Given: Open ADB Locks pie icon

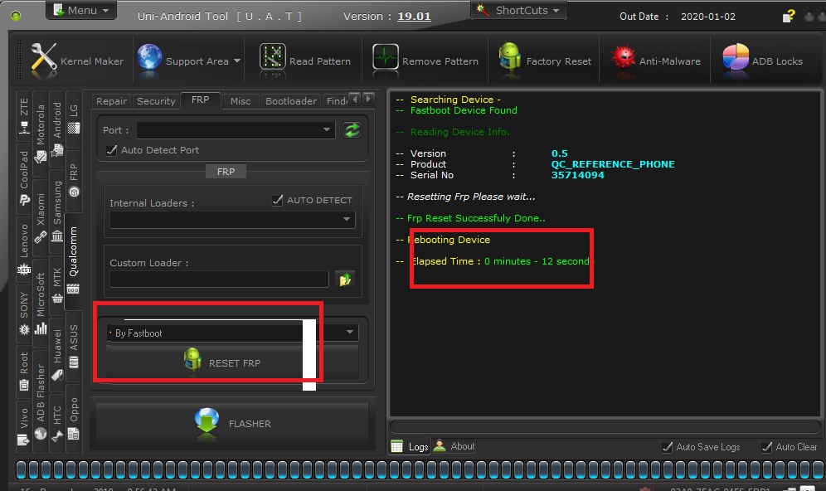Looking at the screenshot, I should coord(736,57).
